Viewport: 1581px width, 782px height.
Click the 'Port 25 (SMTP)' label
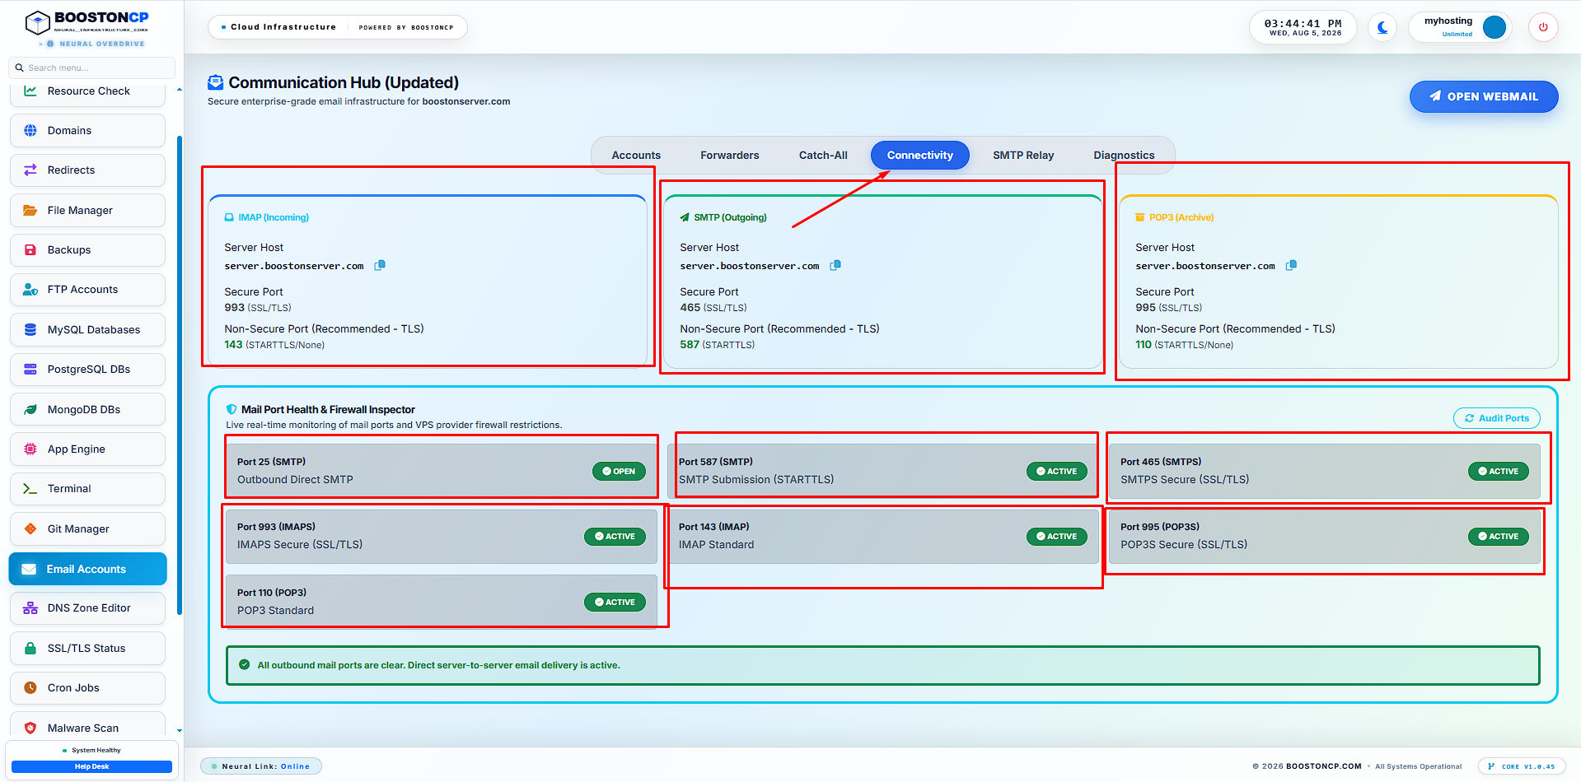[271, 462]
